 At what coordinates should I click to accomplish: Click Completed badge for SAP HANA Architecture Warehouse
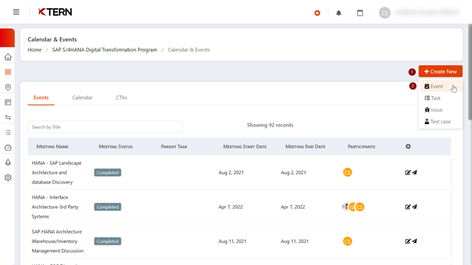[108, 241]
